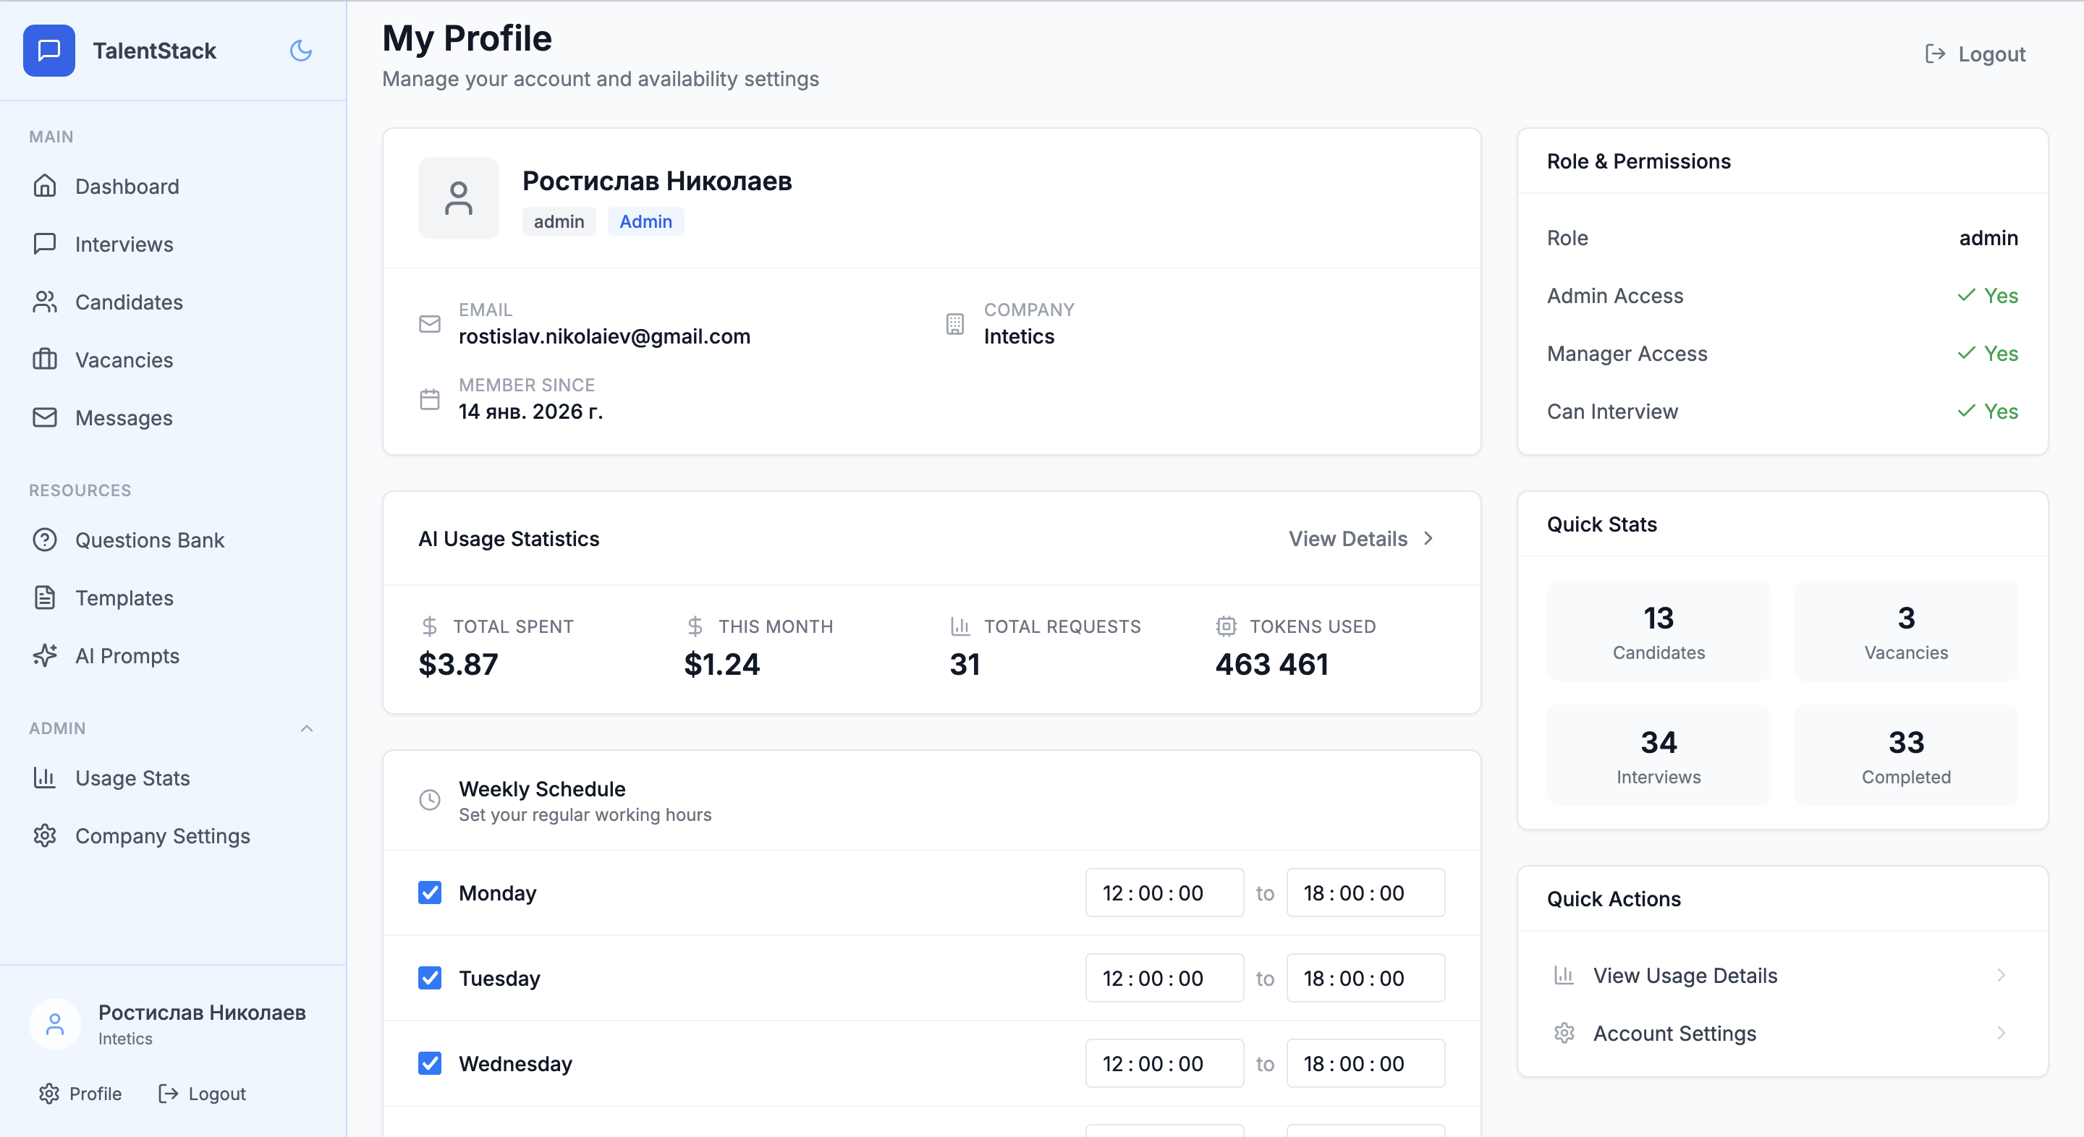
Task: Uncheck Monday in Weekly Schedule
Action: click(x=430, y=892)
